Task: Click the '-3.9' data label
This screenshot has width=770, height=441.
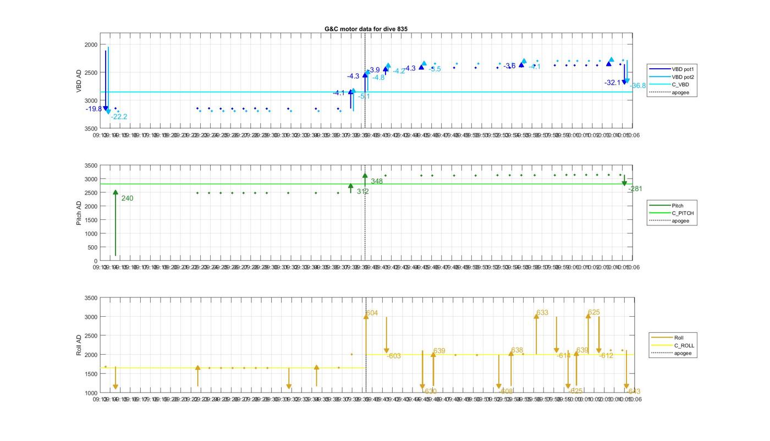Action: [373, 70]
